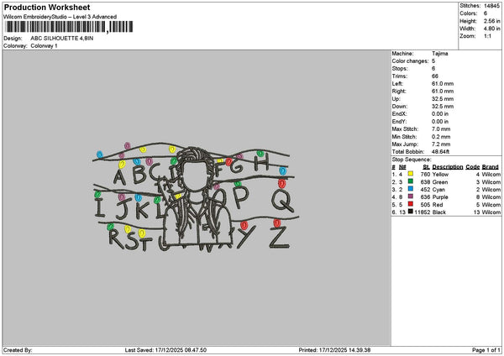Click the 'Cyan' description text

pos(438,190)
